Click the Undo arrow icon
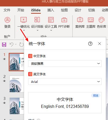 click(x=12, y=44)
